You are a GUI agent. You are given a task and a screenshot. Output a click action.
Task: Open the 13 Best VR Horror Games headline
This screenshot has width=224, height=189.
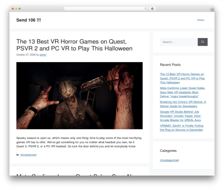tap(74, 45)
